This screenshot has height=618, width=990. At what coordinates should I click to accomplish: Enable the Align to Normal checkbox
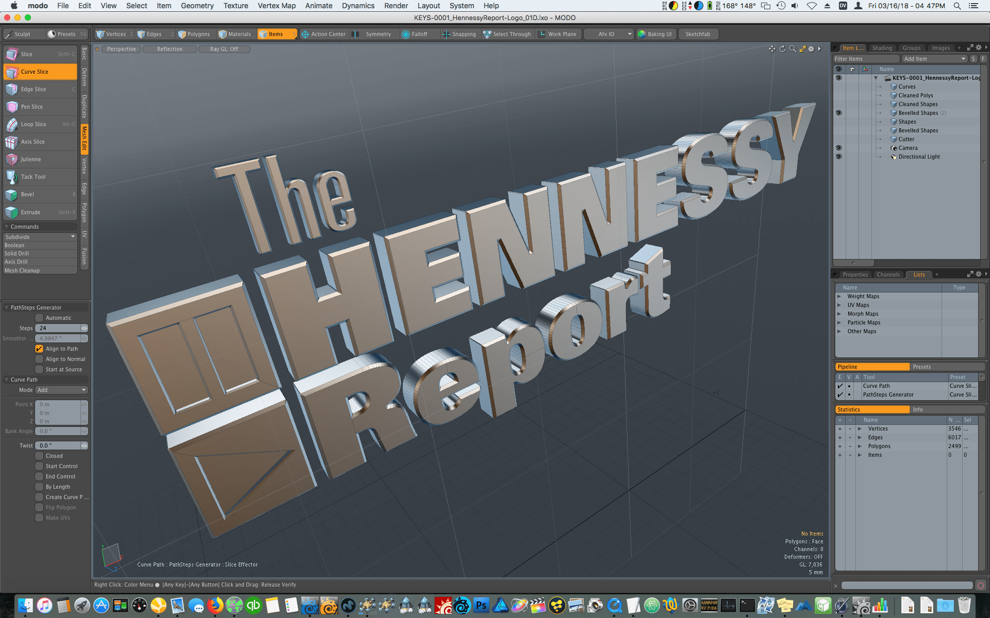40,359
